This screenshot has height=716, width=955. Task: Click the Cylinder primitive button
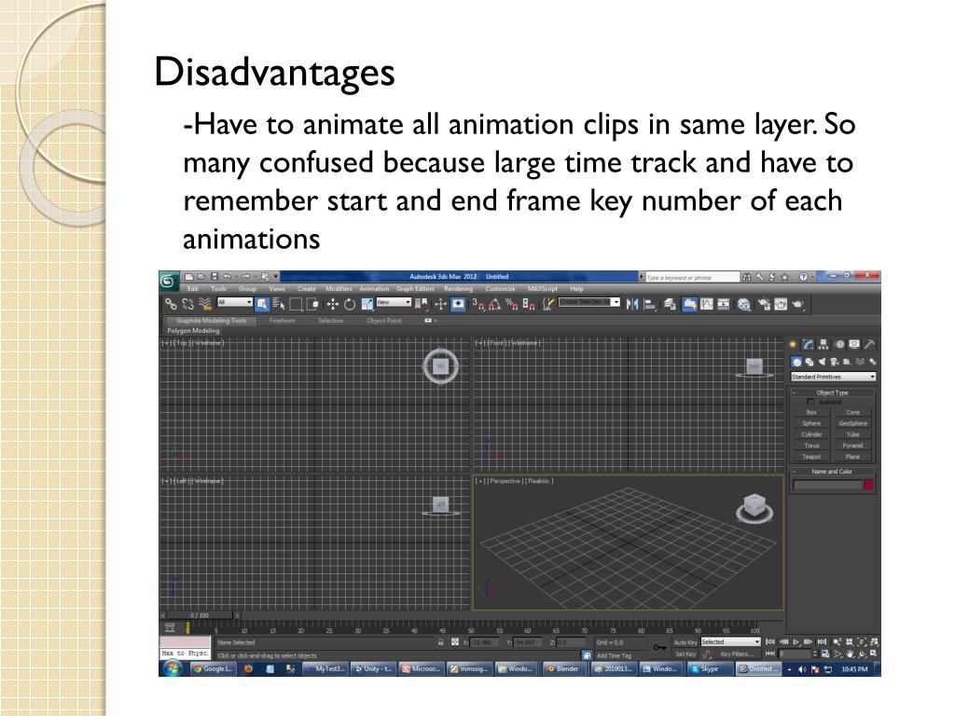(811, 434)
